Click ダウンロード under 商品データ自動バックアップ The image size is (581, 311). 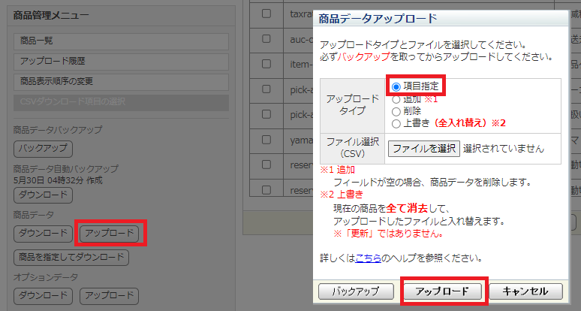pyautogui.click(x=43, y=195)
